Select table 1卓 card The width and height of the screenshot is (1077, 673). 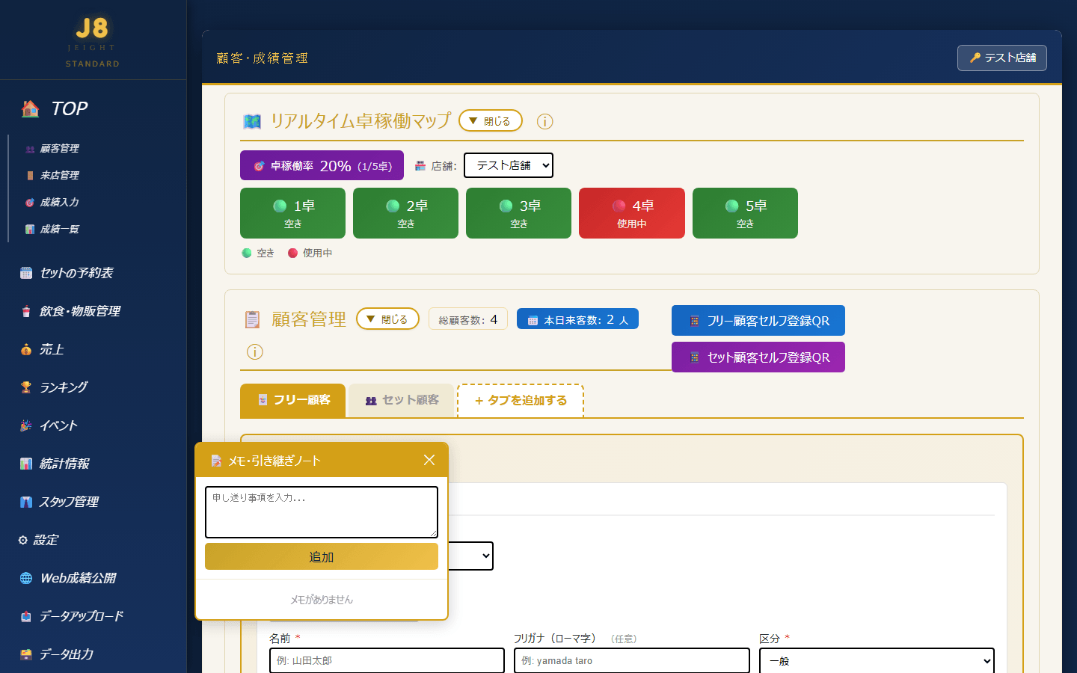(292, 213)
